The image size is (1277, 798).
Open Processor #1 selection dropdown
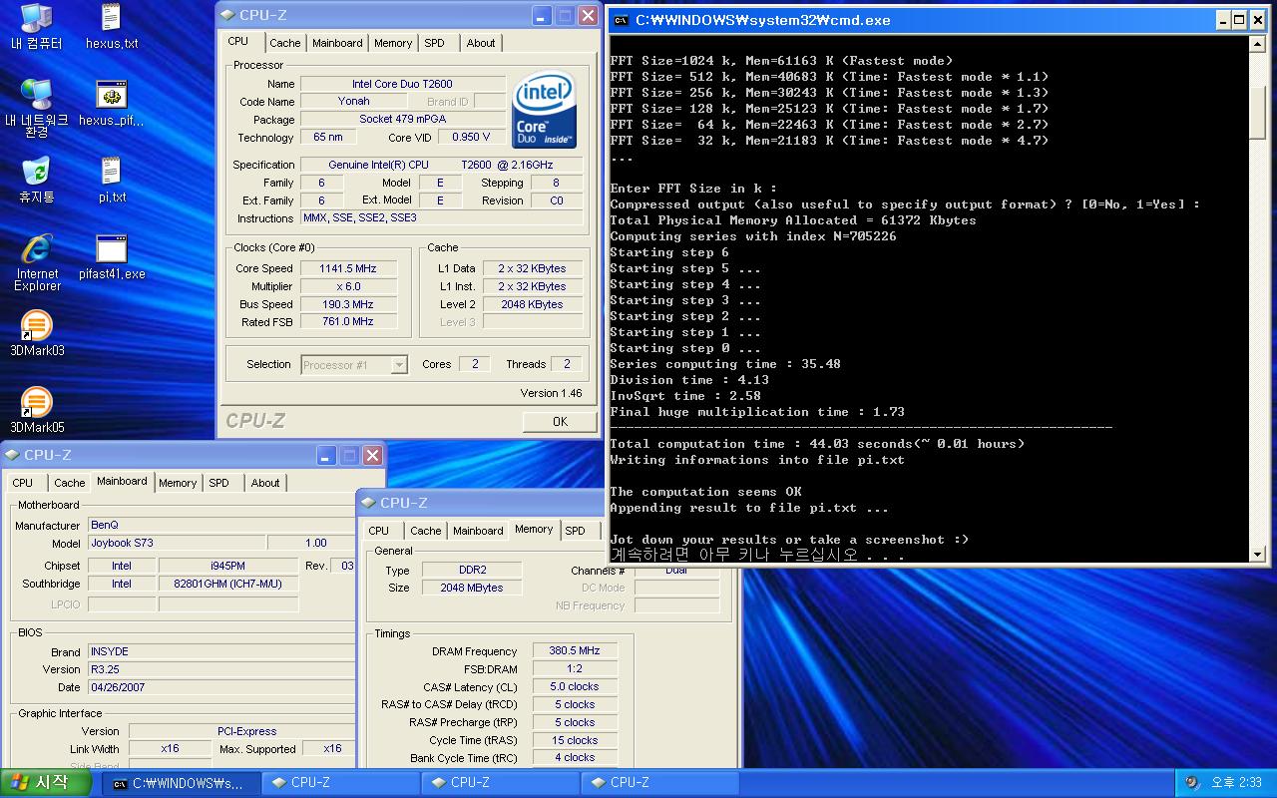[x=354, y=365]
